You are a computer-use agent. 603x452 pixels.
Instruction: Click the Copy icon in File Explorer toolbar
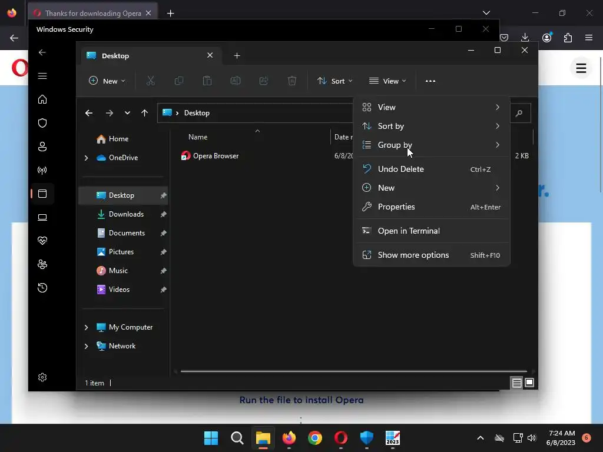pyautogui.click(x=179, y=81)
